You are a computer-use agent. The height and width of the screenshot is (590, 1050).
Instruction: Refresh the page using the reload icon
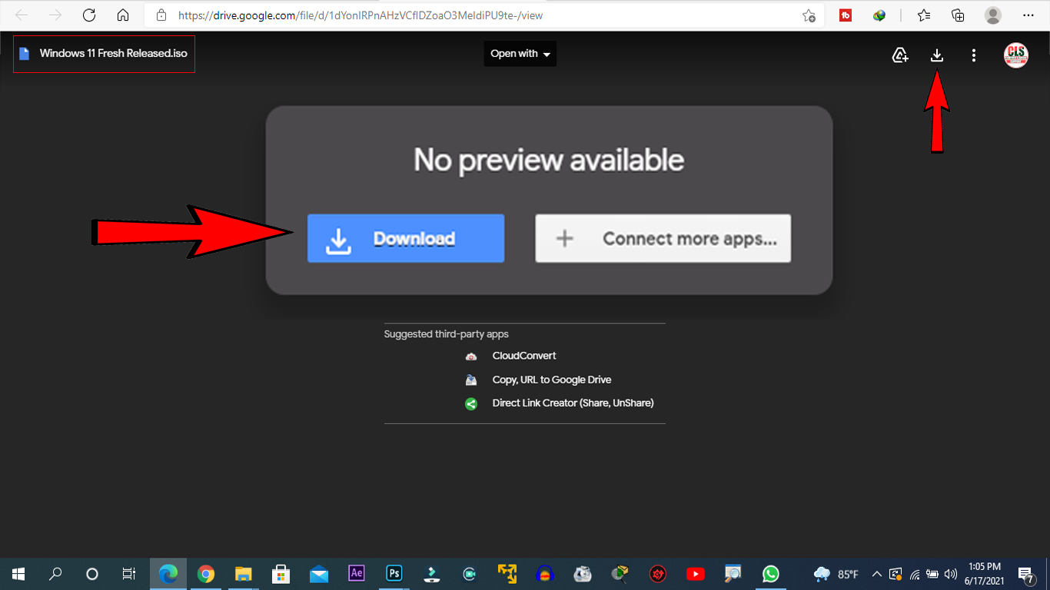[x=88, y=15]
